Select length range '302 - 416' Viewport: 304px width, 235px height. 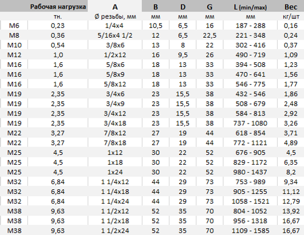[x=250, y=45]
